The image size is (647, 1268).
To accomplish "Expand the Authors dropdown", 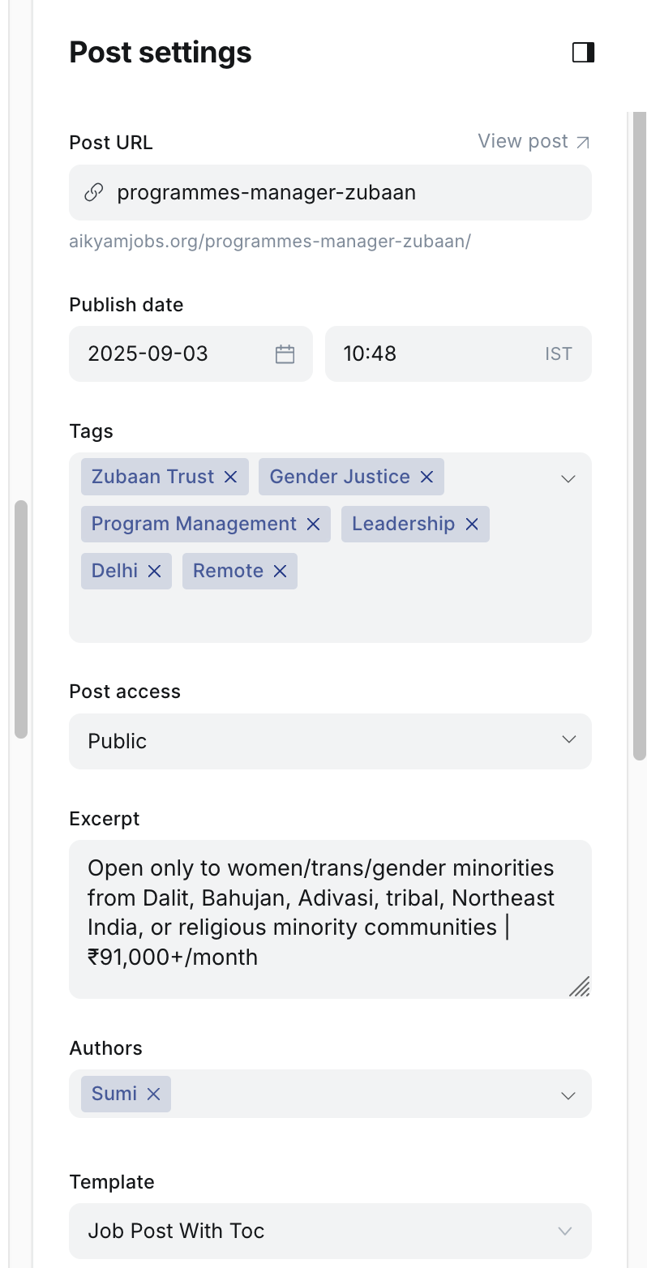I will tap(568, 1095).
